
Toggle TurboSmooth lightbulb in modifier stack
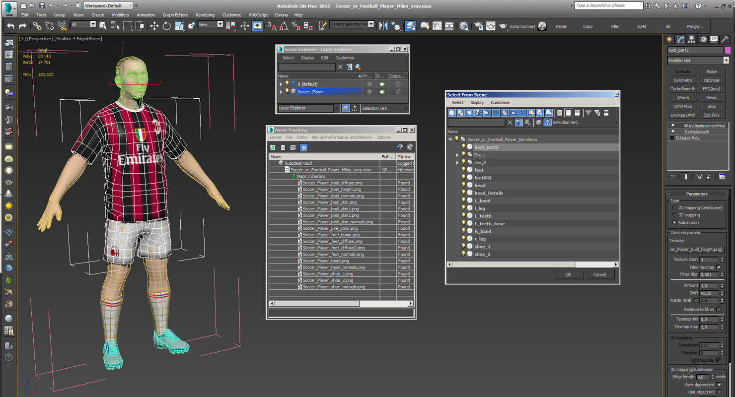click(673, 132)
